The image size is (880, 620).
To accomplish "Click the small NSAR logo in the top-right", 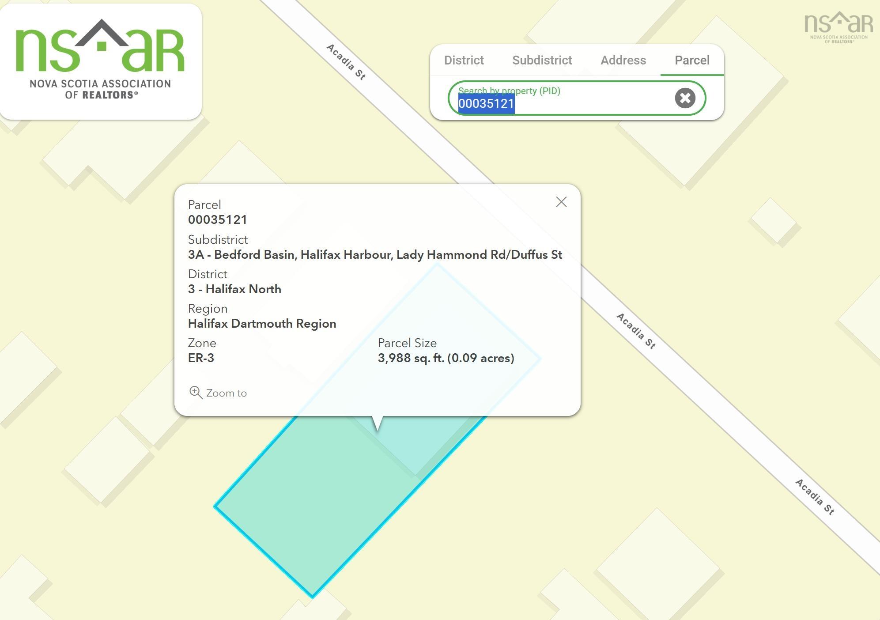I will tap(838, 27).
